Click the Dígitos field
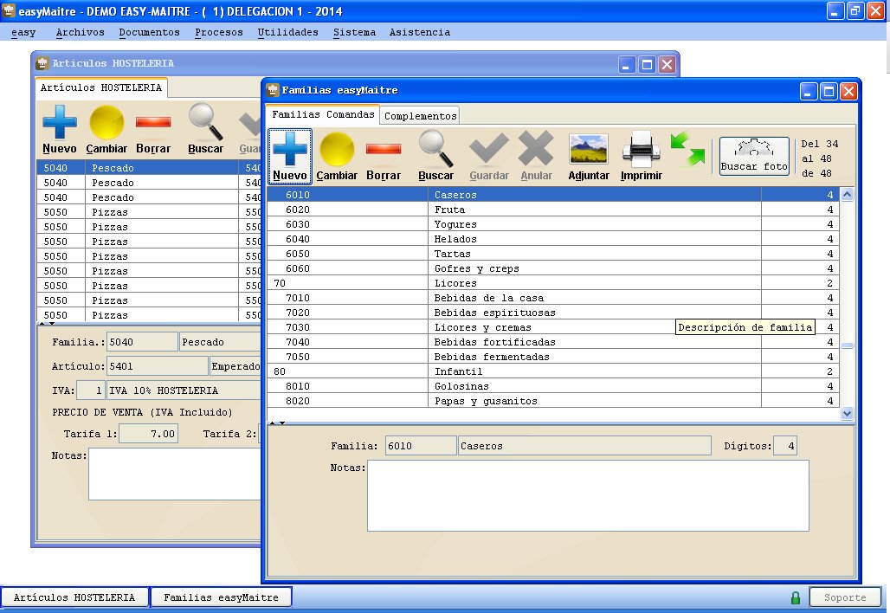The image size is (890, 613). point(785,446)
